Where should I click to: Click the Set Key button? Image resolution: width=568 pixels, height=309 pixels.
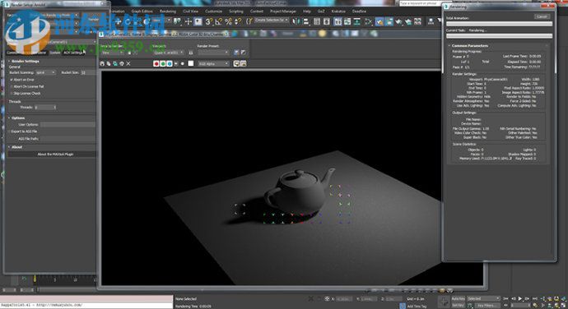click(x=458, y=305)
